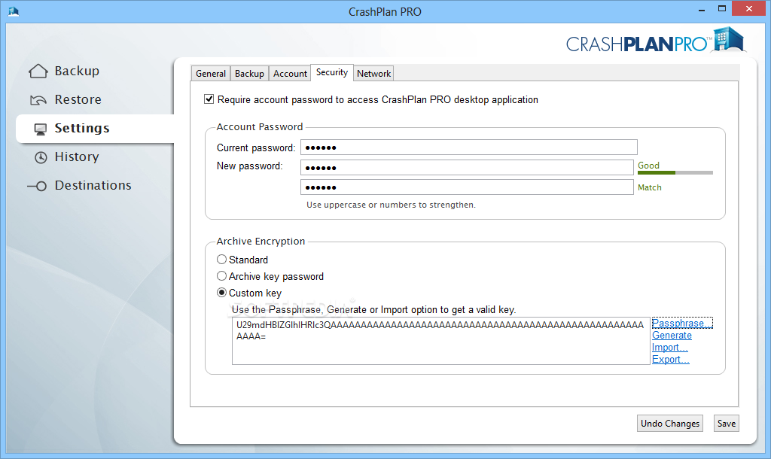This screenshot has height=459, width=771.
Task: Select Standard archive encryption
Action: tap(222, 259)
